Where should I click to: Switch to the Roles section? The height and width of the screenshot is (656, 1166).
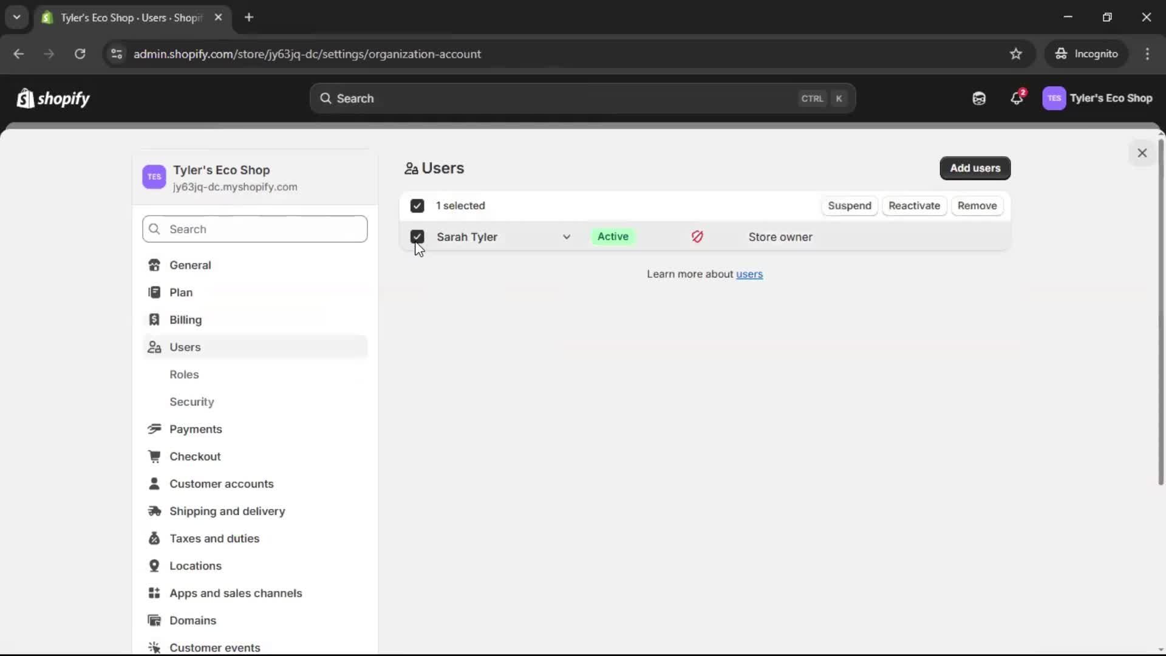coord(184,375)
